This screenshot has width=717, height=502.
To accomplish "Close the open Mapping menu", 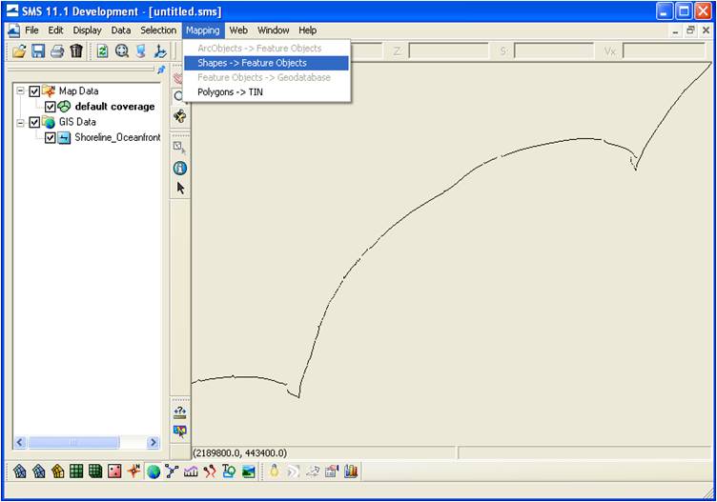I will point(202,30).
